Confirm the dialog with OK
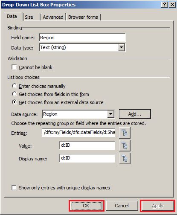Viewport: 177px width, 215px height. point(86,206)
